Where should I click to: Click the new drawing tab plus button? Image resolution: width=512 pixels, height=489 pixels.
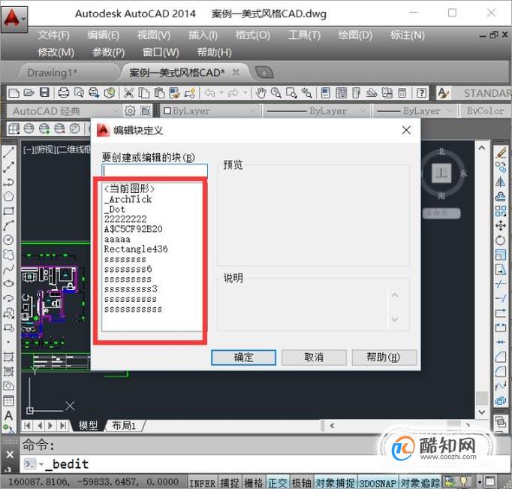[264, 73]
